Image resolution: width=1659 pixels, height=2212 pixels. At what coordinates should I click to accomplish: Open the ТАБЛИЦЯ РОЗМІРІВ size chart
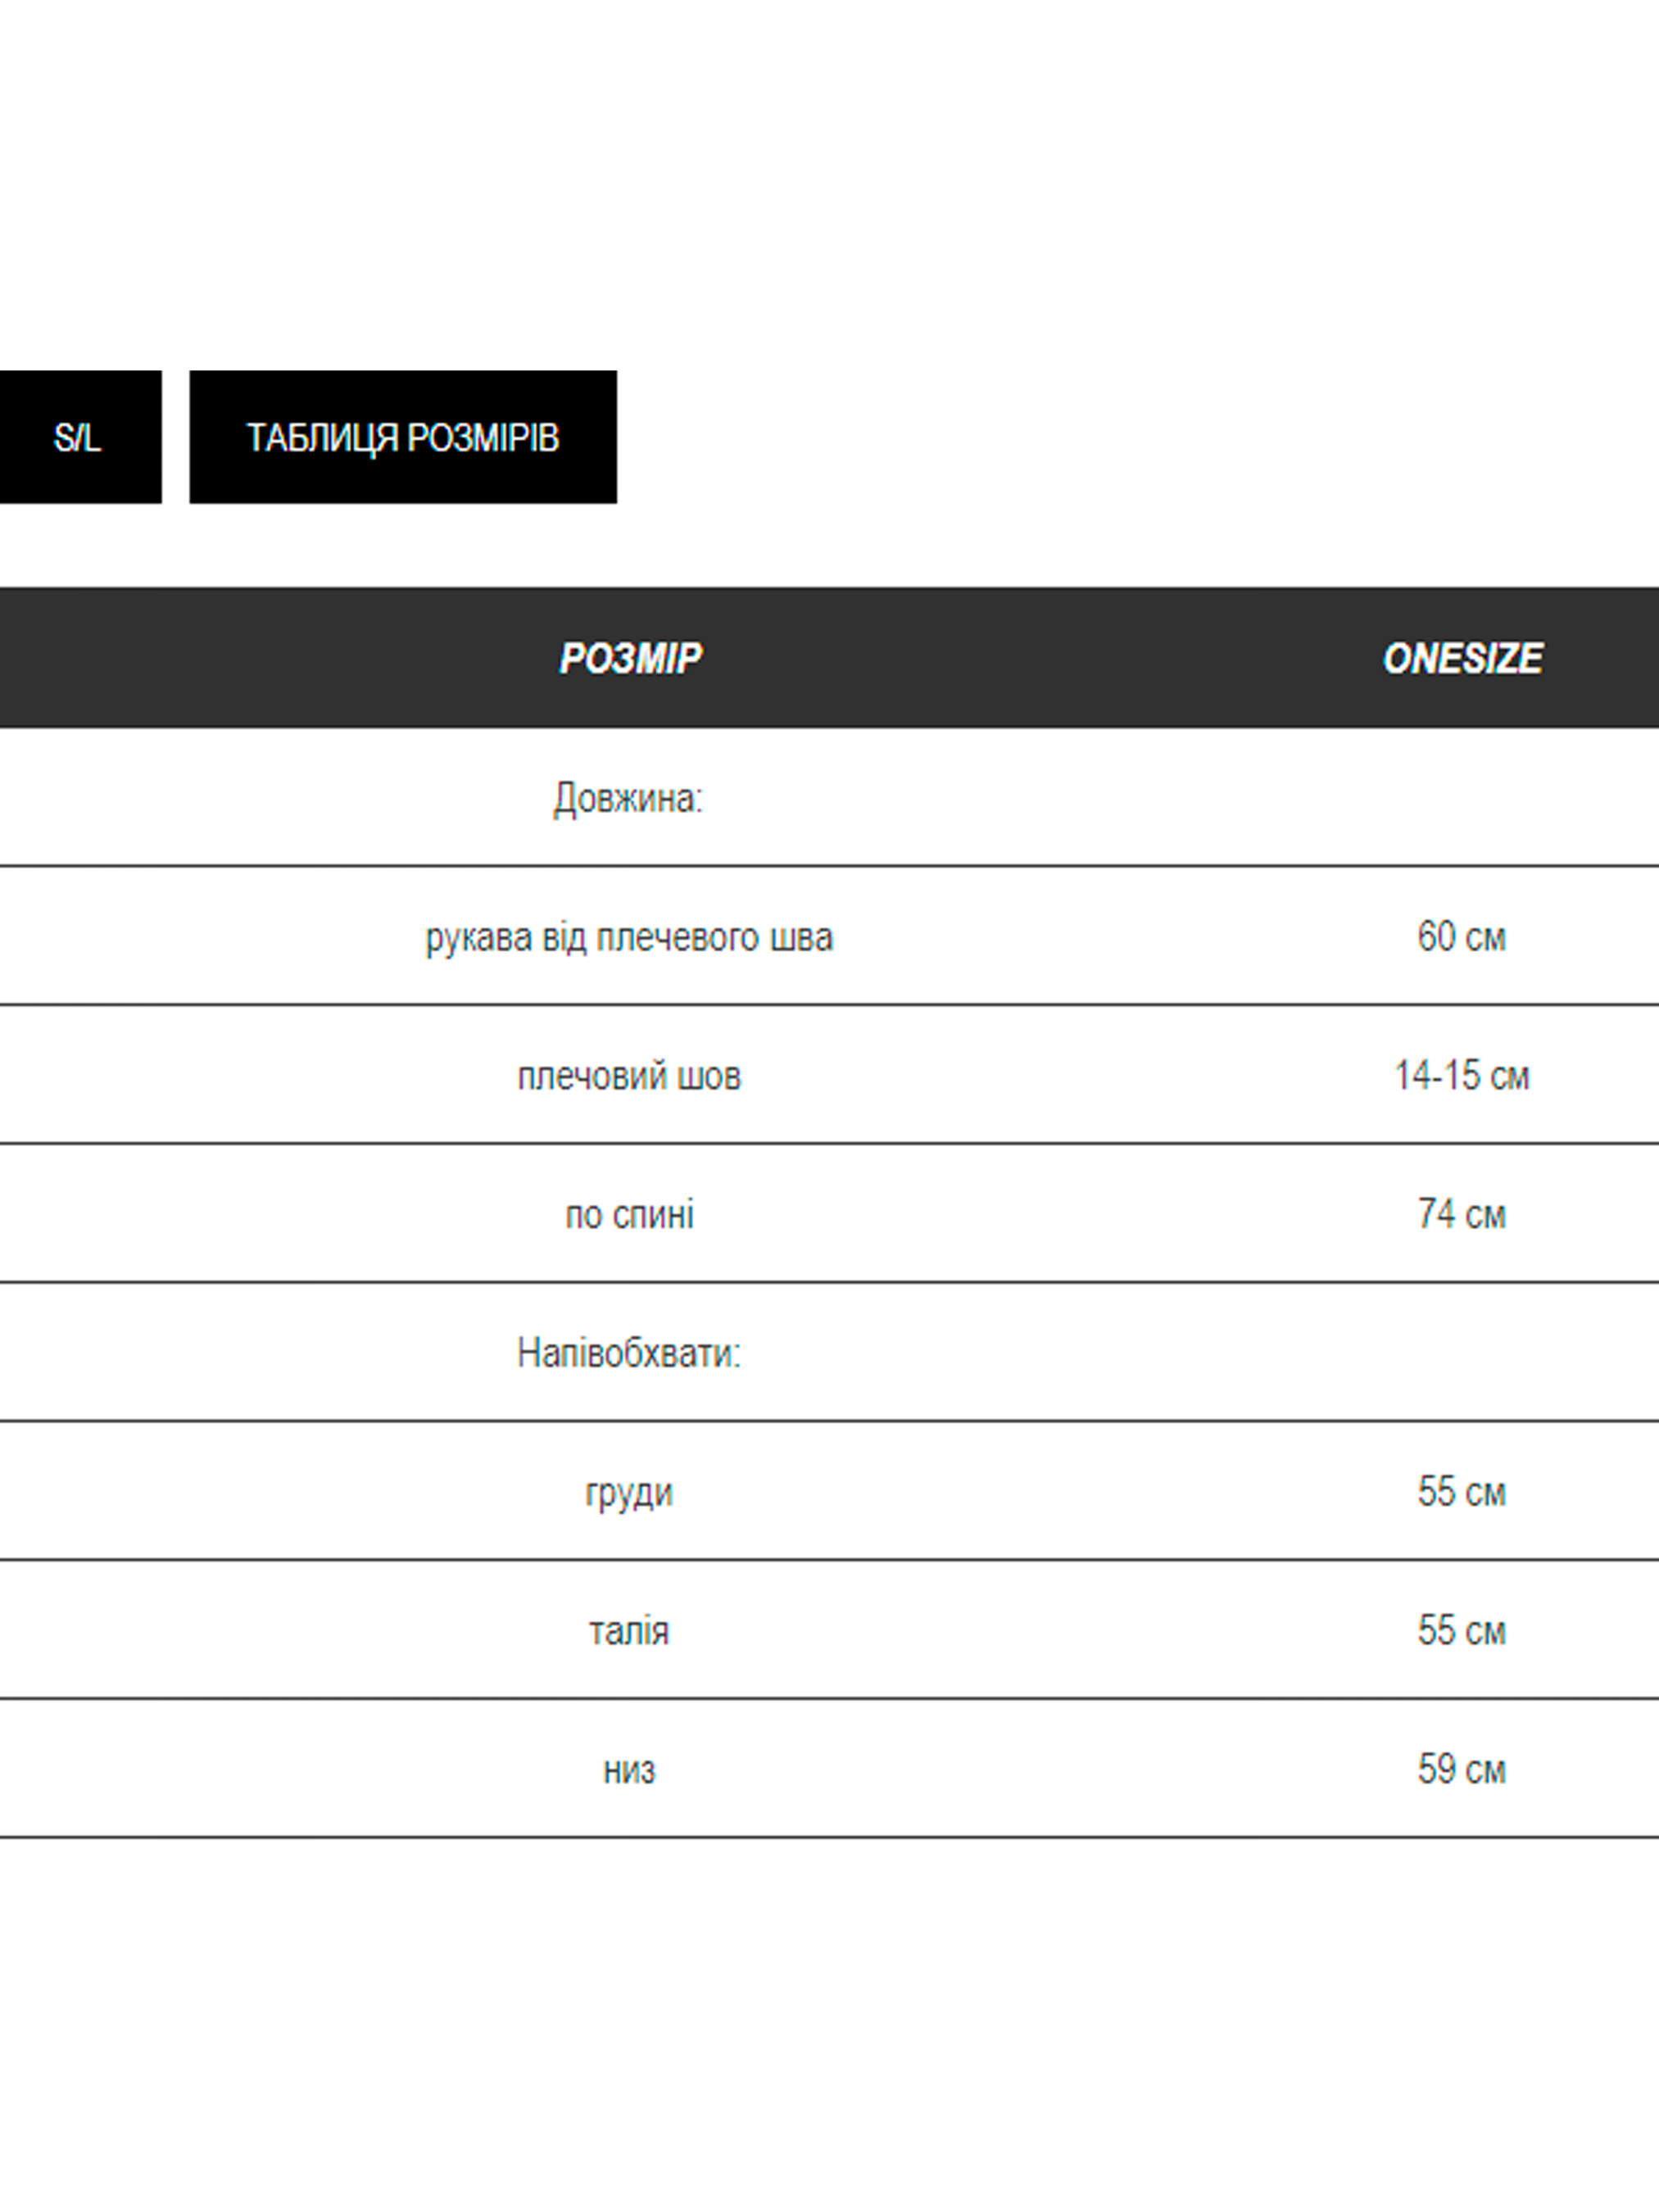(403, 437)
